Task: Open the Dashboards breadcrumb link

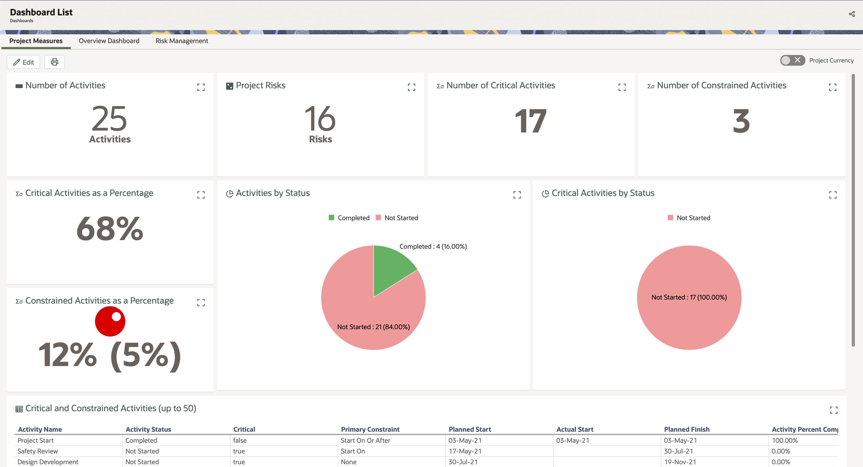Action: click(21, 20)
